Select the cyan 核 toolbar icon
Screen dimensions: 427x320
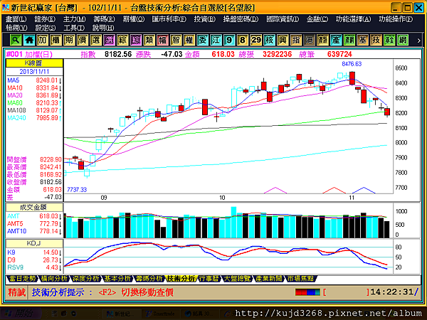click(x=269, y=41)
